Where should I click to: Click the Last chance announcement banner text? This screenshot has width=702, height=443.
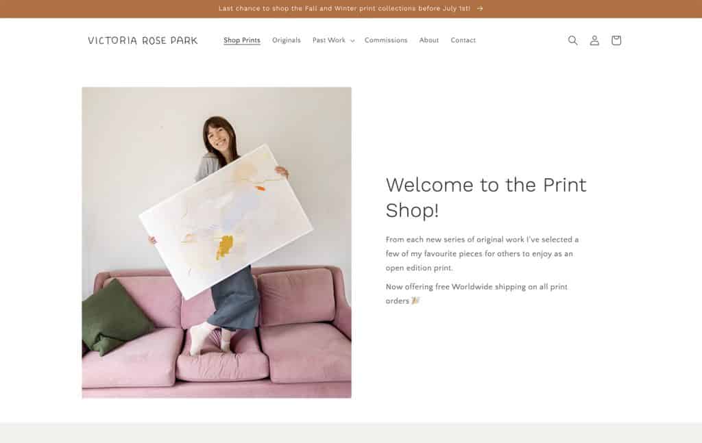(344, 8)
